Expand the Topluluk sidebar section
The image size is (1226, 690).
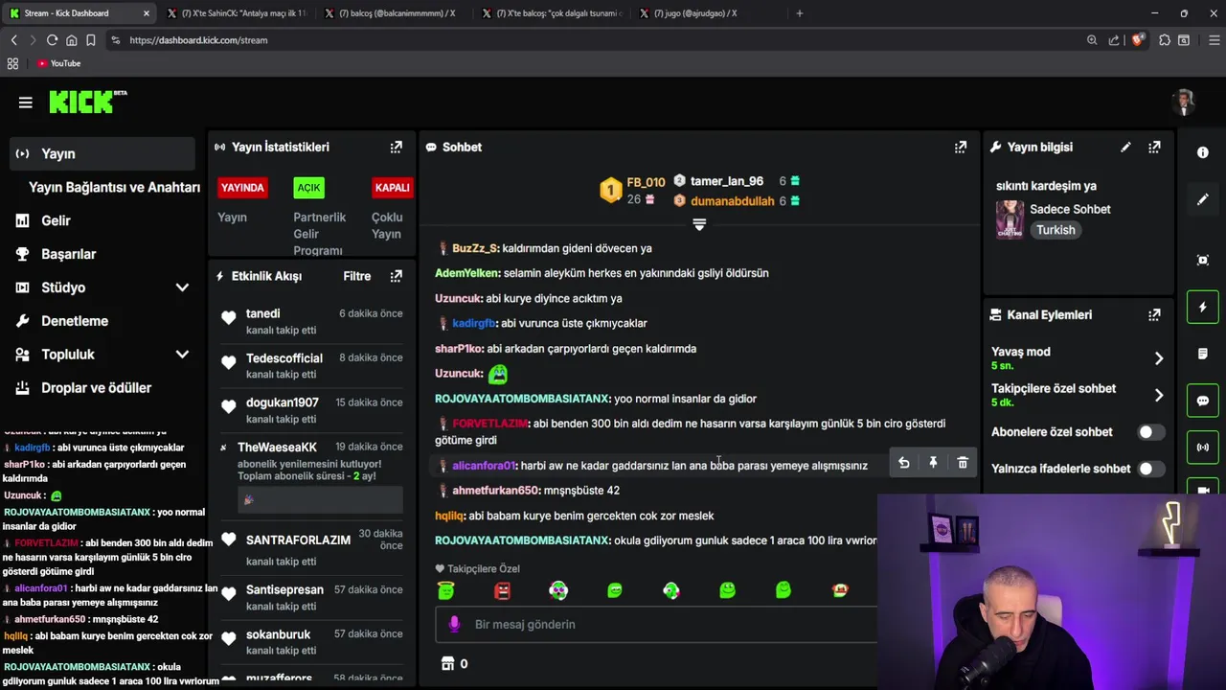(x=182, y=355)
